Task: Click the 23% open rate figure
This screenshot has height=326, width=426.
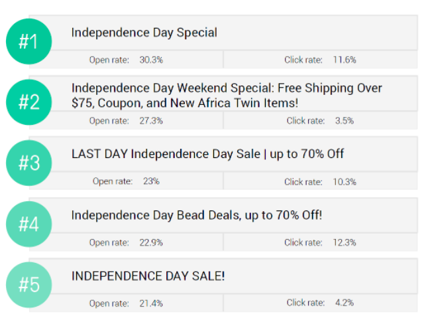Action: click(x=151, y=181)
